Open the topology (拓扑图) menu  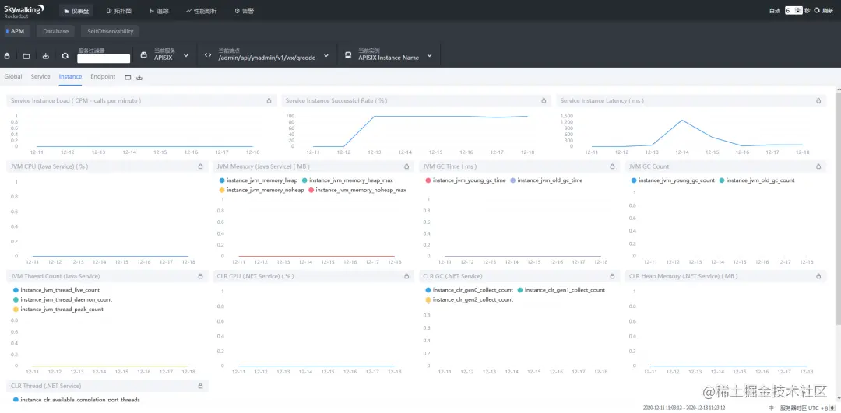(118, 11)
